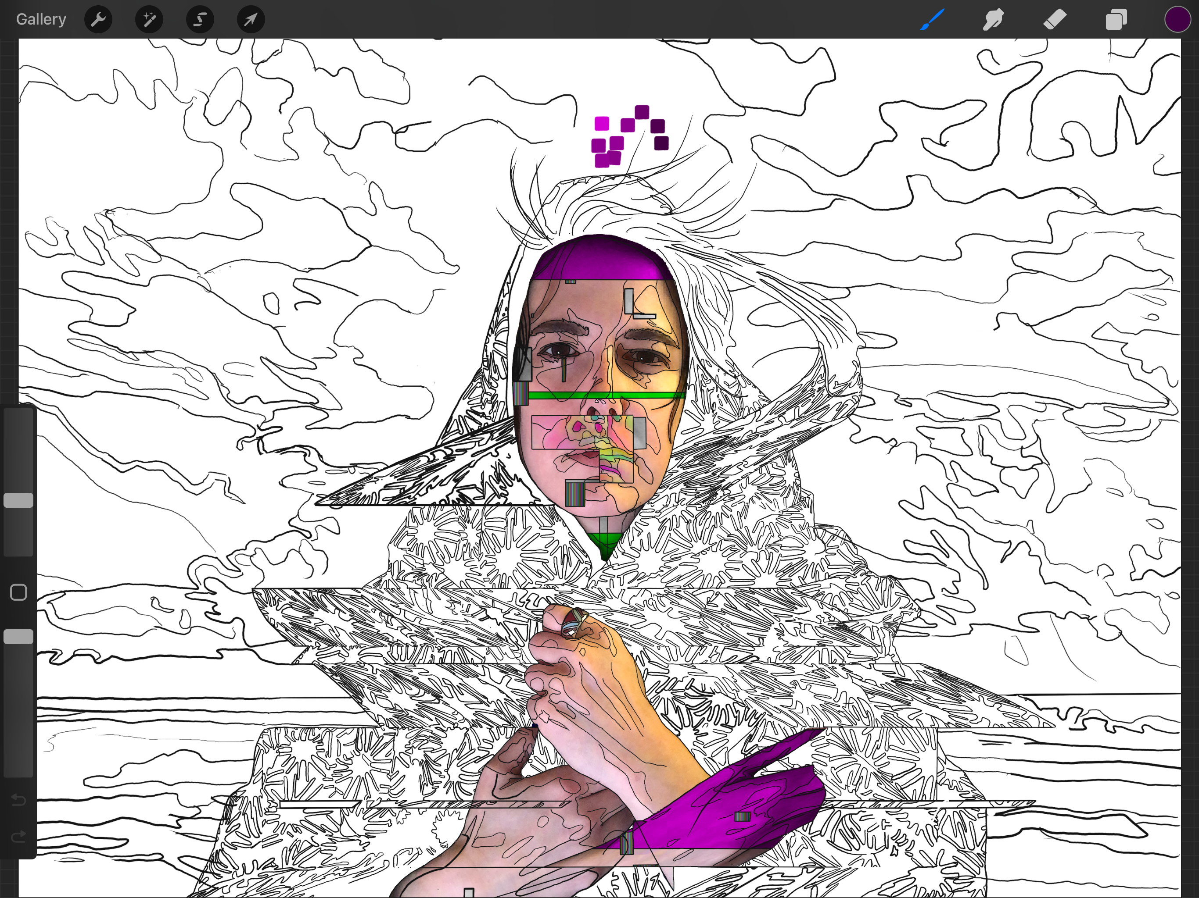Image resolution: width=1199 pixels, height=898 pixels.
Task: Select the Eraser tool
Action: click(x=1055, y=19)
